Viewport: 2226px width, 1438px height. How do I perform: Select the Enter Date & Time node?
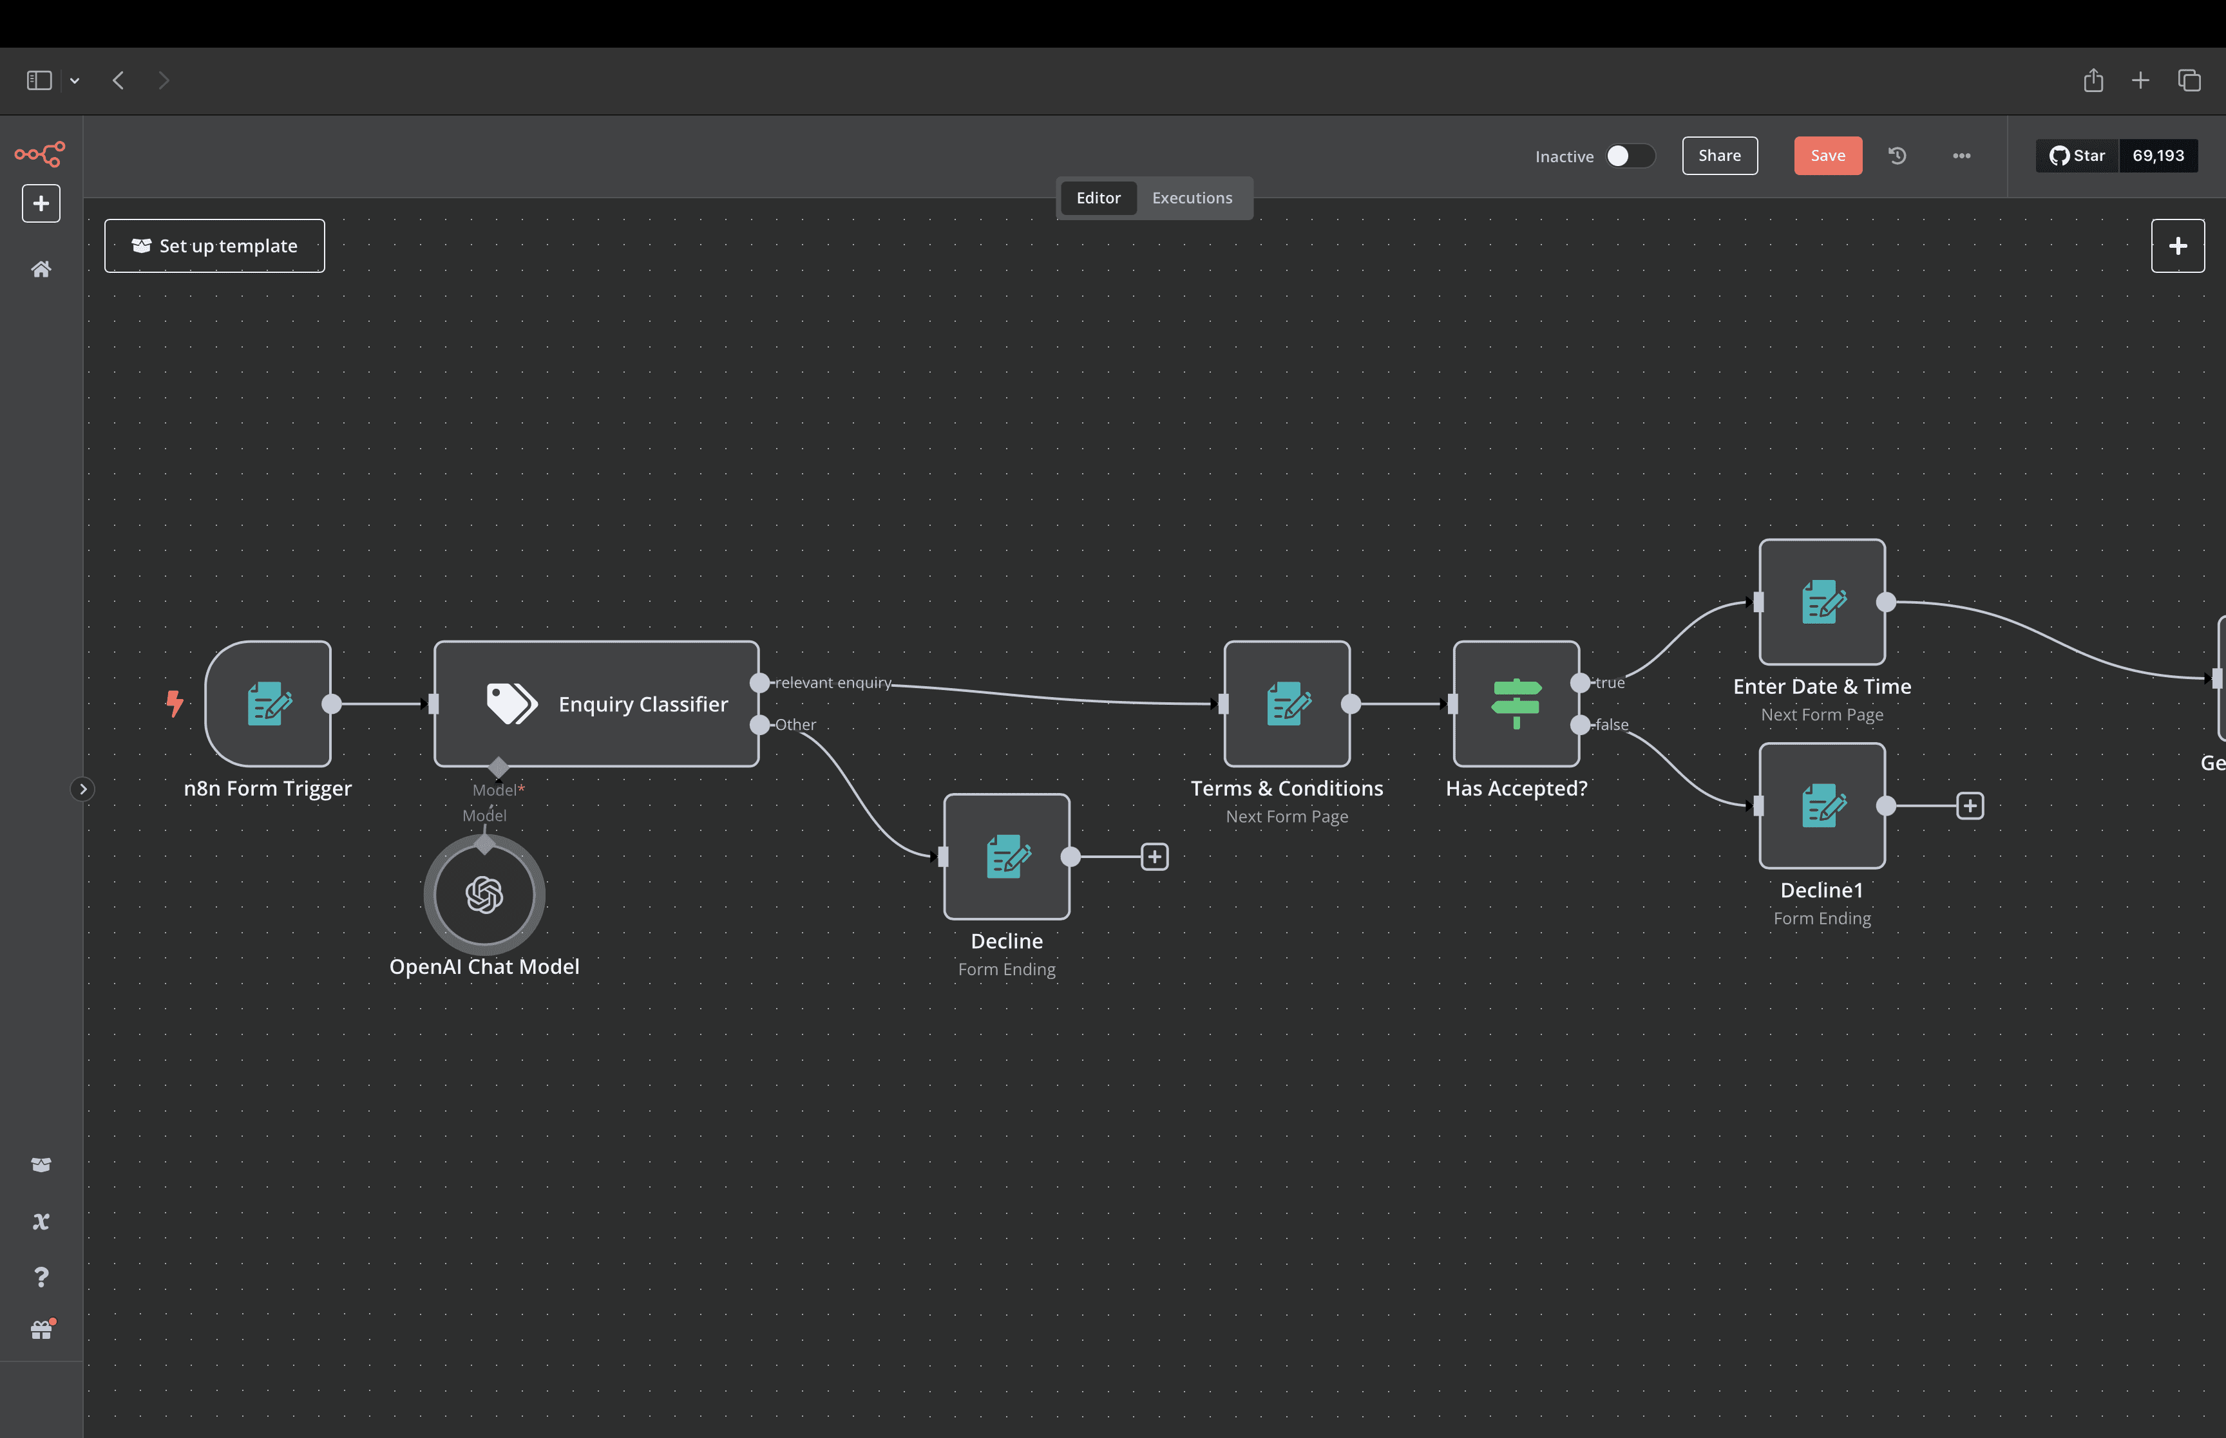[x=1822, y=602]
